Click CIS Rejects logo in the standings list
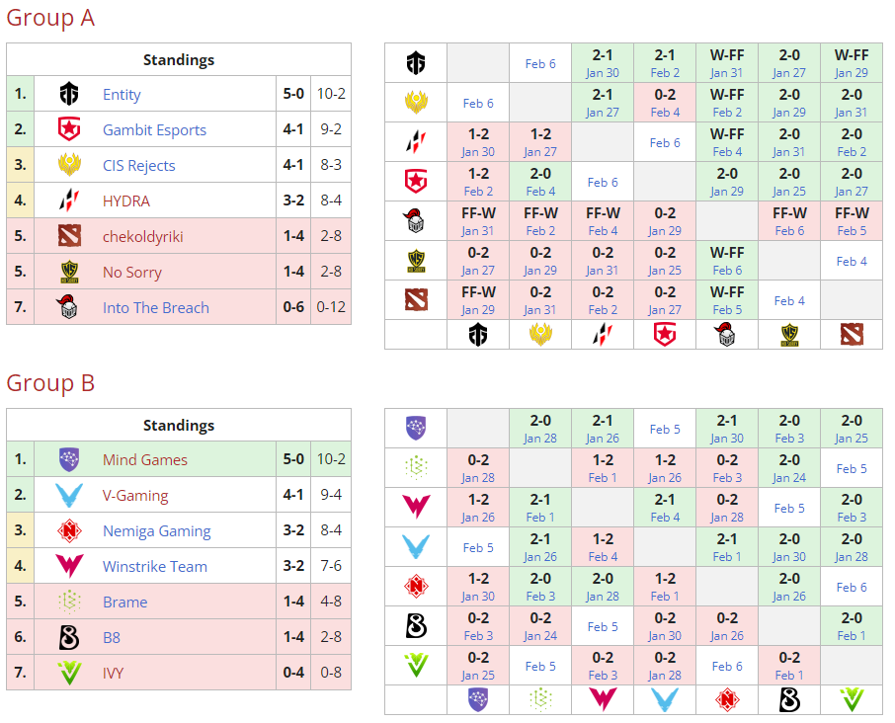 click(x=68, y=166)
